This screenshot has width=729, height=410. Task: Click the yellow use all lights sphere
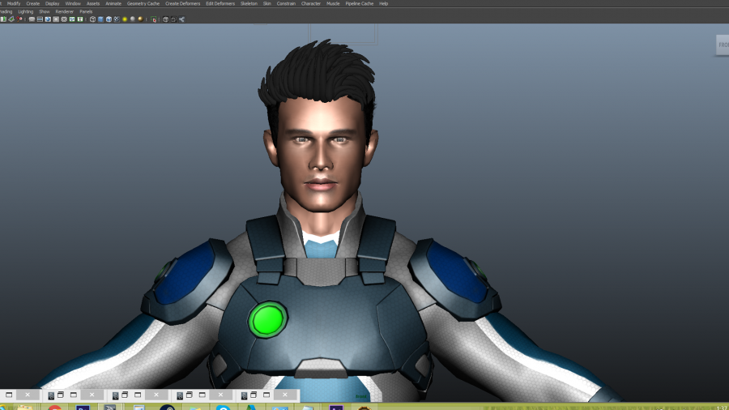coord(124,19)
